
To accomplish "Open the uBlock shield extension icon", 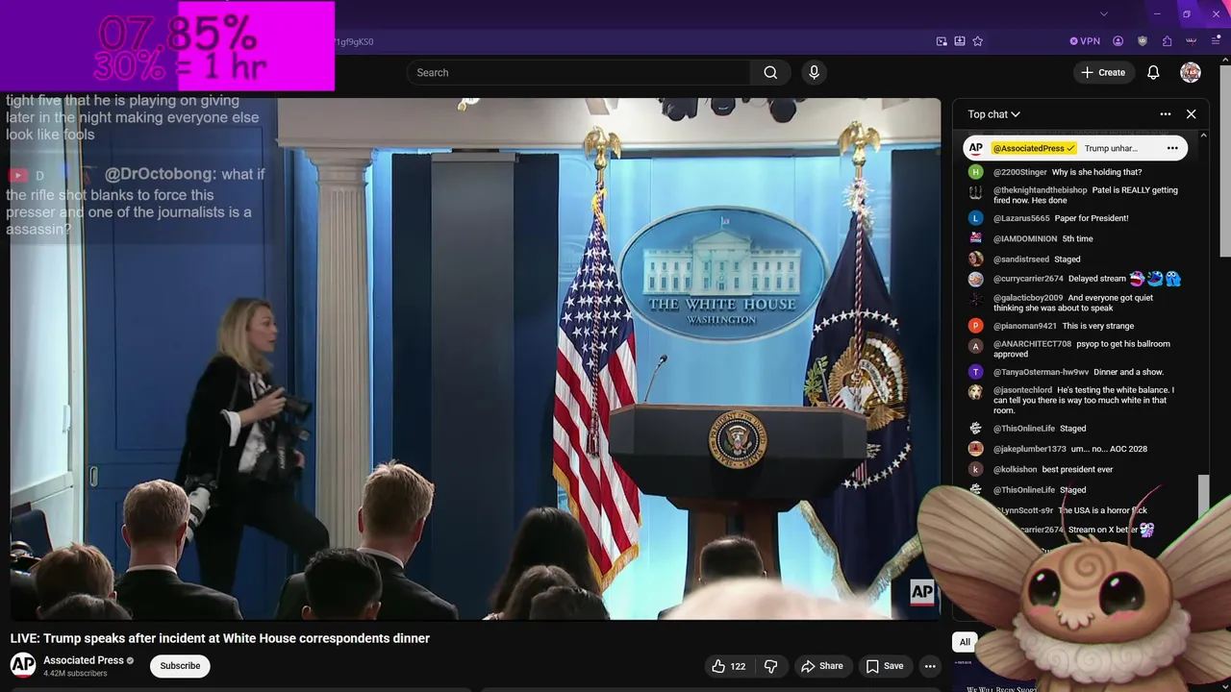I will [1143, 41].
